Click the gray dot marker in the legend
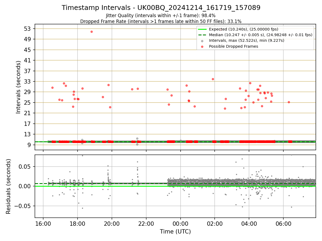 [202, 41]
